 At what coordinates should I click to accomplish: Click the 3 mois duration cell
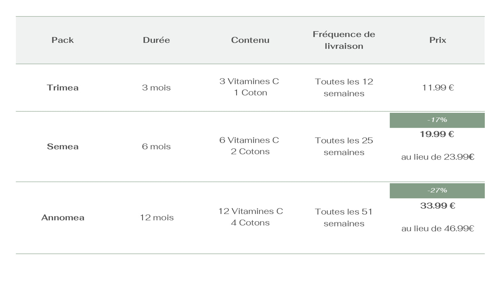click(x=156, y=88)
